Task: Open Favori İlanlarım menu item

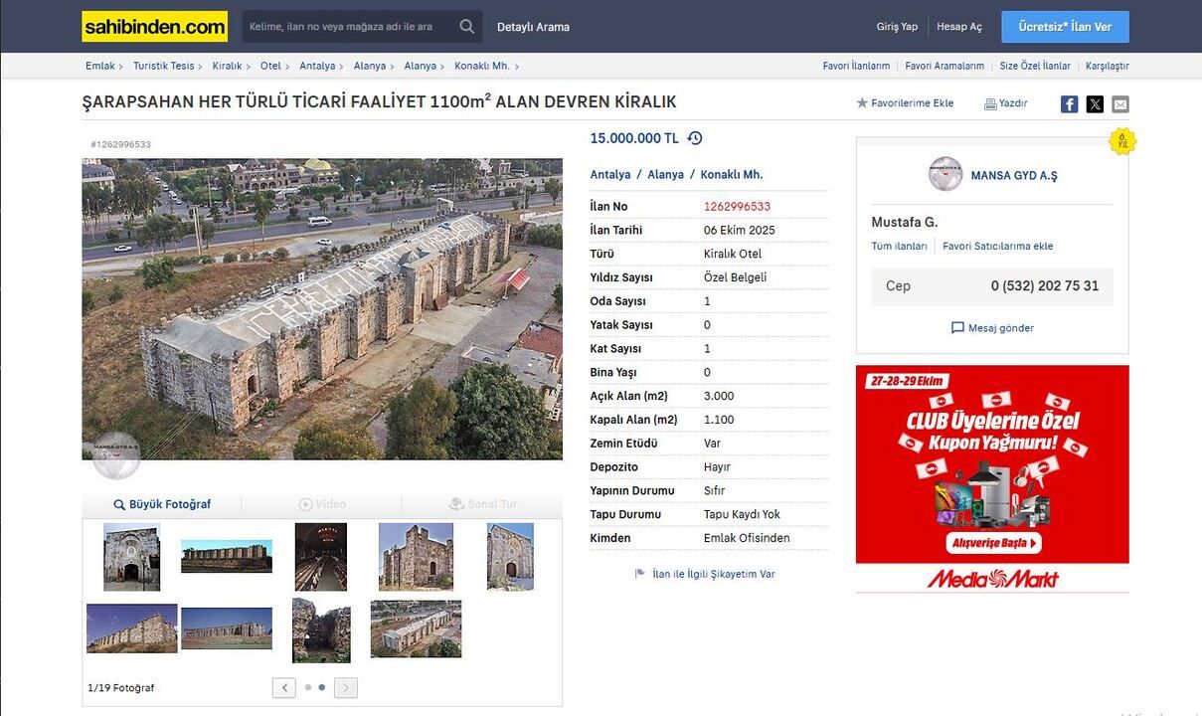Action: click(x=856, y=66)
